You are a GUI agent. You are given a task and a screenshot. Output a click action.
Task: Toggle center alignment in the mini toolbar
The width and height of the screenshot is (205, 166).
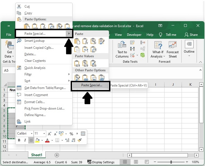coord(31,140)
